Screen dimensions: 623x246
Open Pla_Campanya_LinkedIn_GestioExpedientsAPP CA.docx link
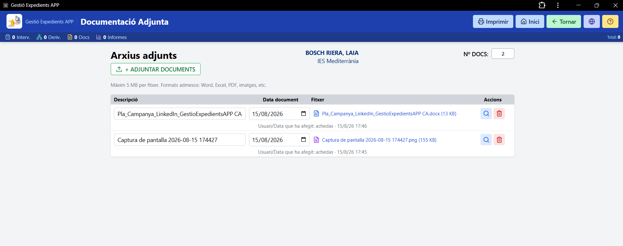coord(389,114)
